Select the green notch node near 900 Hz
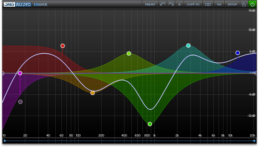Viewport: 259px width, 147px height. click(150, 124)
